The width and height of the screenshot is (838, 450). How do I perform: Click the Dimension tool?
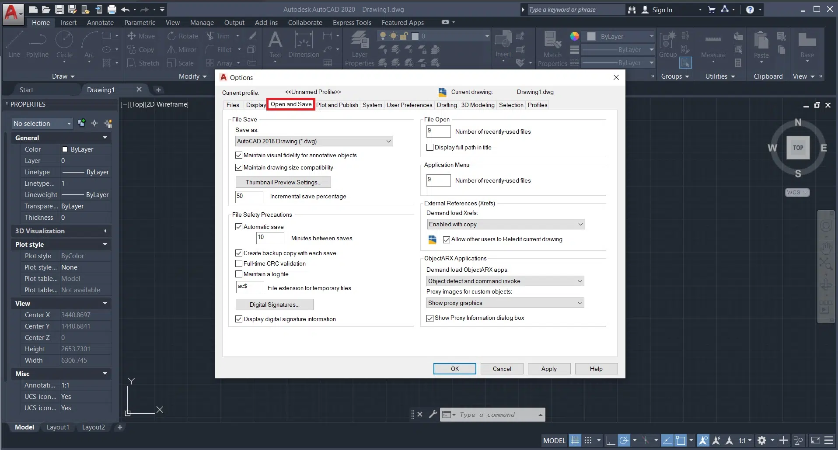304,44
